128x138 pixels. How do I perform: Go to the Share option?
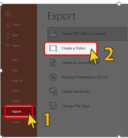[16, 101]
